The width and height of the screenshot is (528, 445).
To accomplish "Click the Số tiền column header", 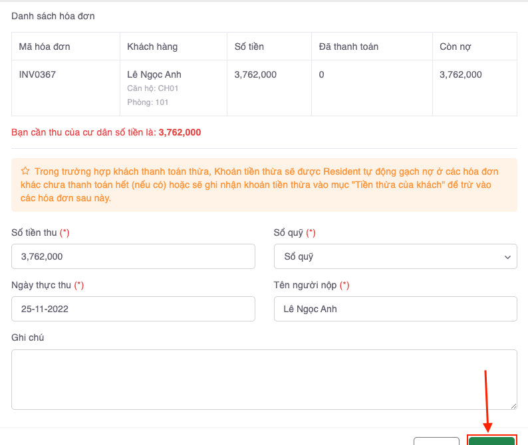I will click(x=249, y=46).
